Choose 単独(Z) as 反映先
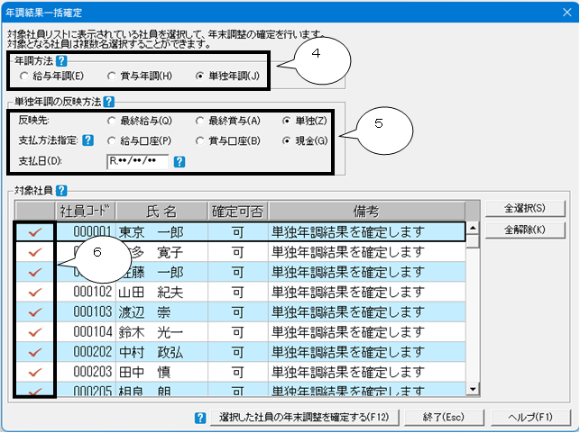This screenshot has width=580, height=433. [x=305, y=121]
